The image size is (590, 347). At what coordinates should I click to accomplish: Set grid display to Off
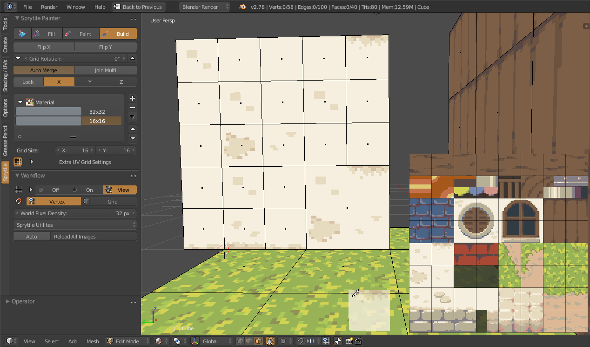(52, 190)
